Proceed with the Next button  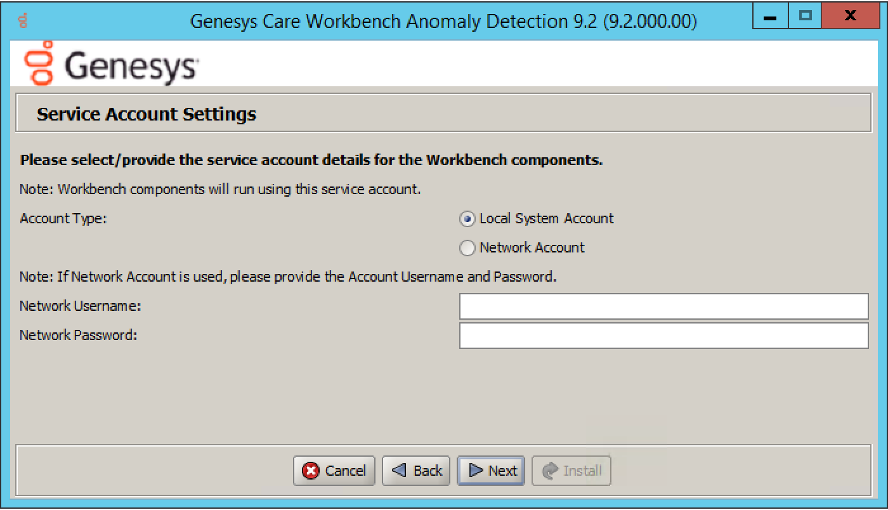point(491,471)
